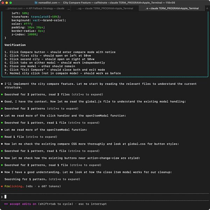Select the active claude Apple_Terminal tab
210x210 pixels.
172,8
